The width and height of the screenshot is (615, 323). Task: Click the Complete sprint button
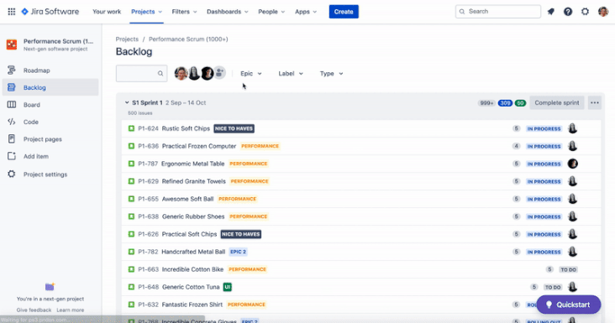click(x=557, y=103)
